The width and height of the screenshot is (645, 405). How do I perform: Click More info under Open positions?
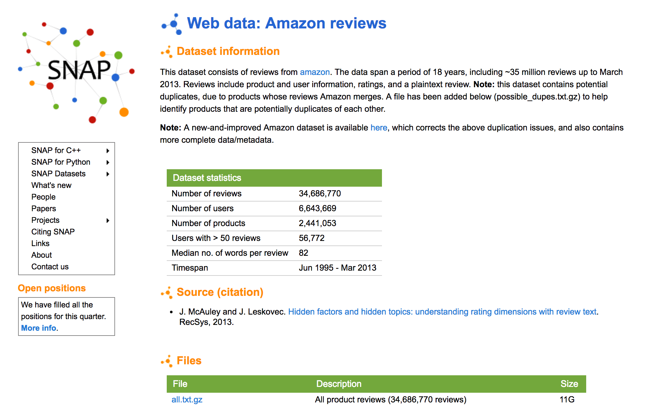pyautogui.click(x=38, y=328)
